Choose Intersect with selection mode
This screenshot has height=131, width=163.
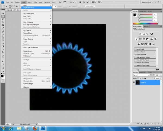point(17,6)
